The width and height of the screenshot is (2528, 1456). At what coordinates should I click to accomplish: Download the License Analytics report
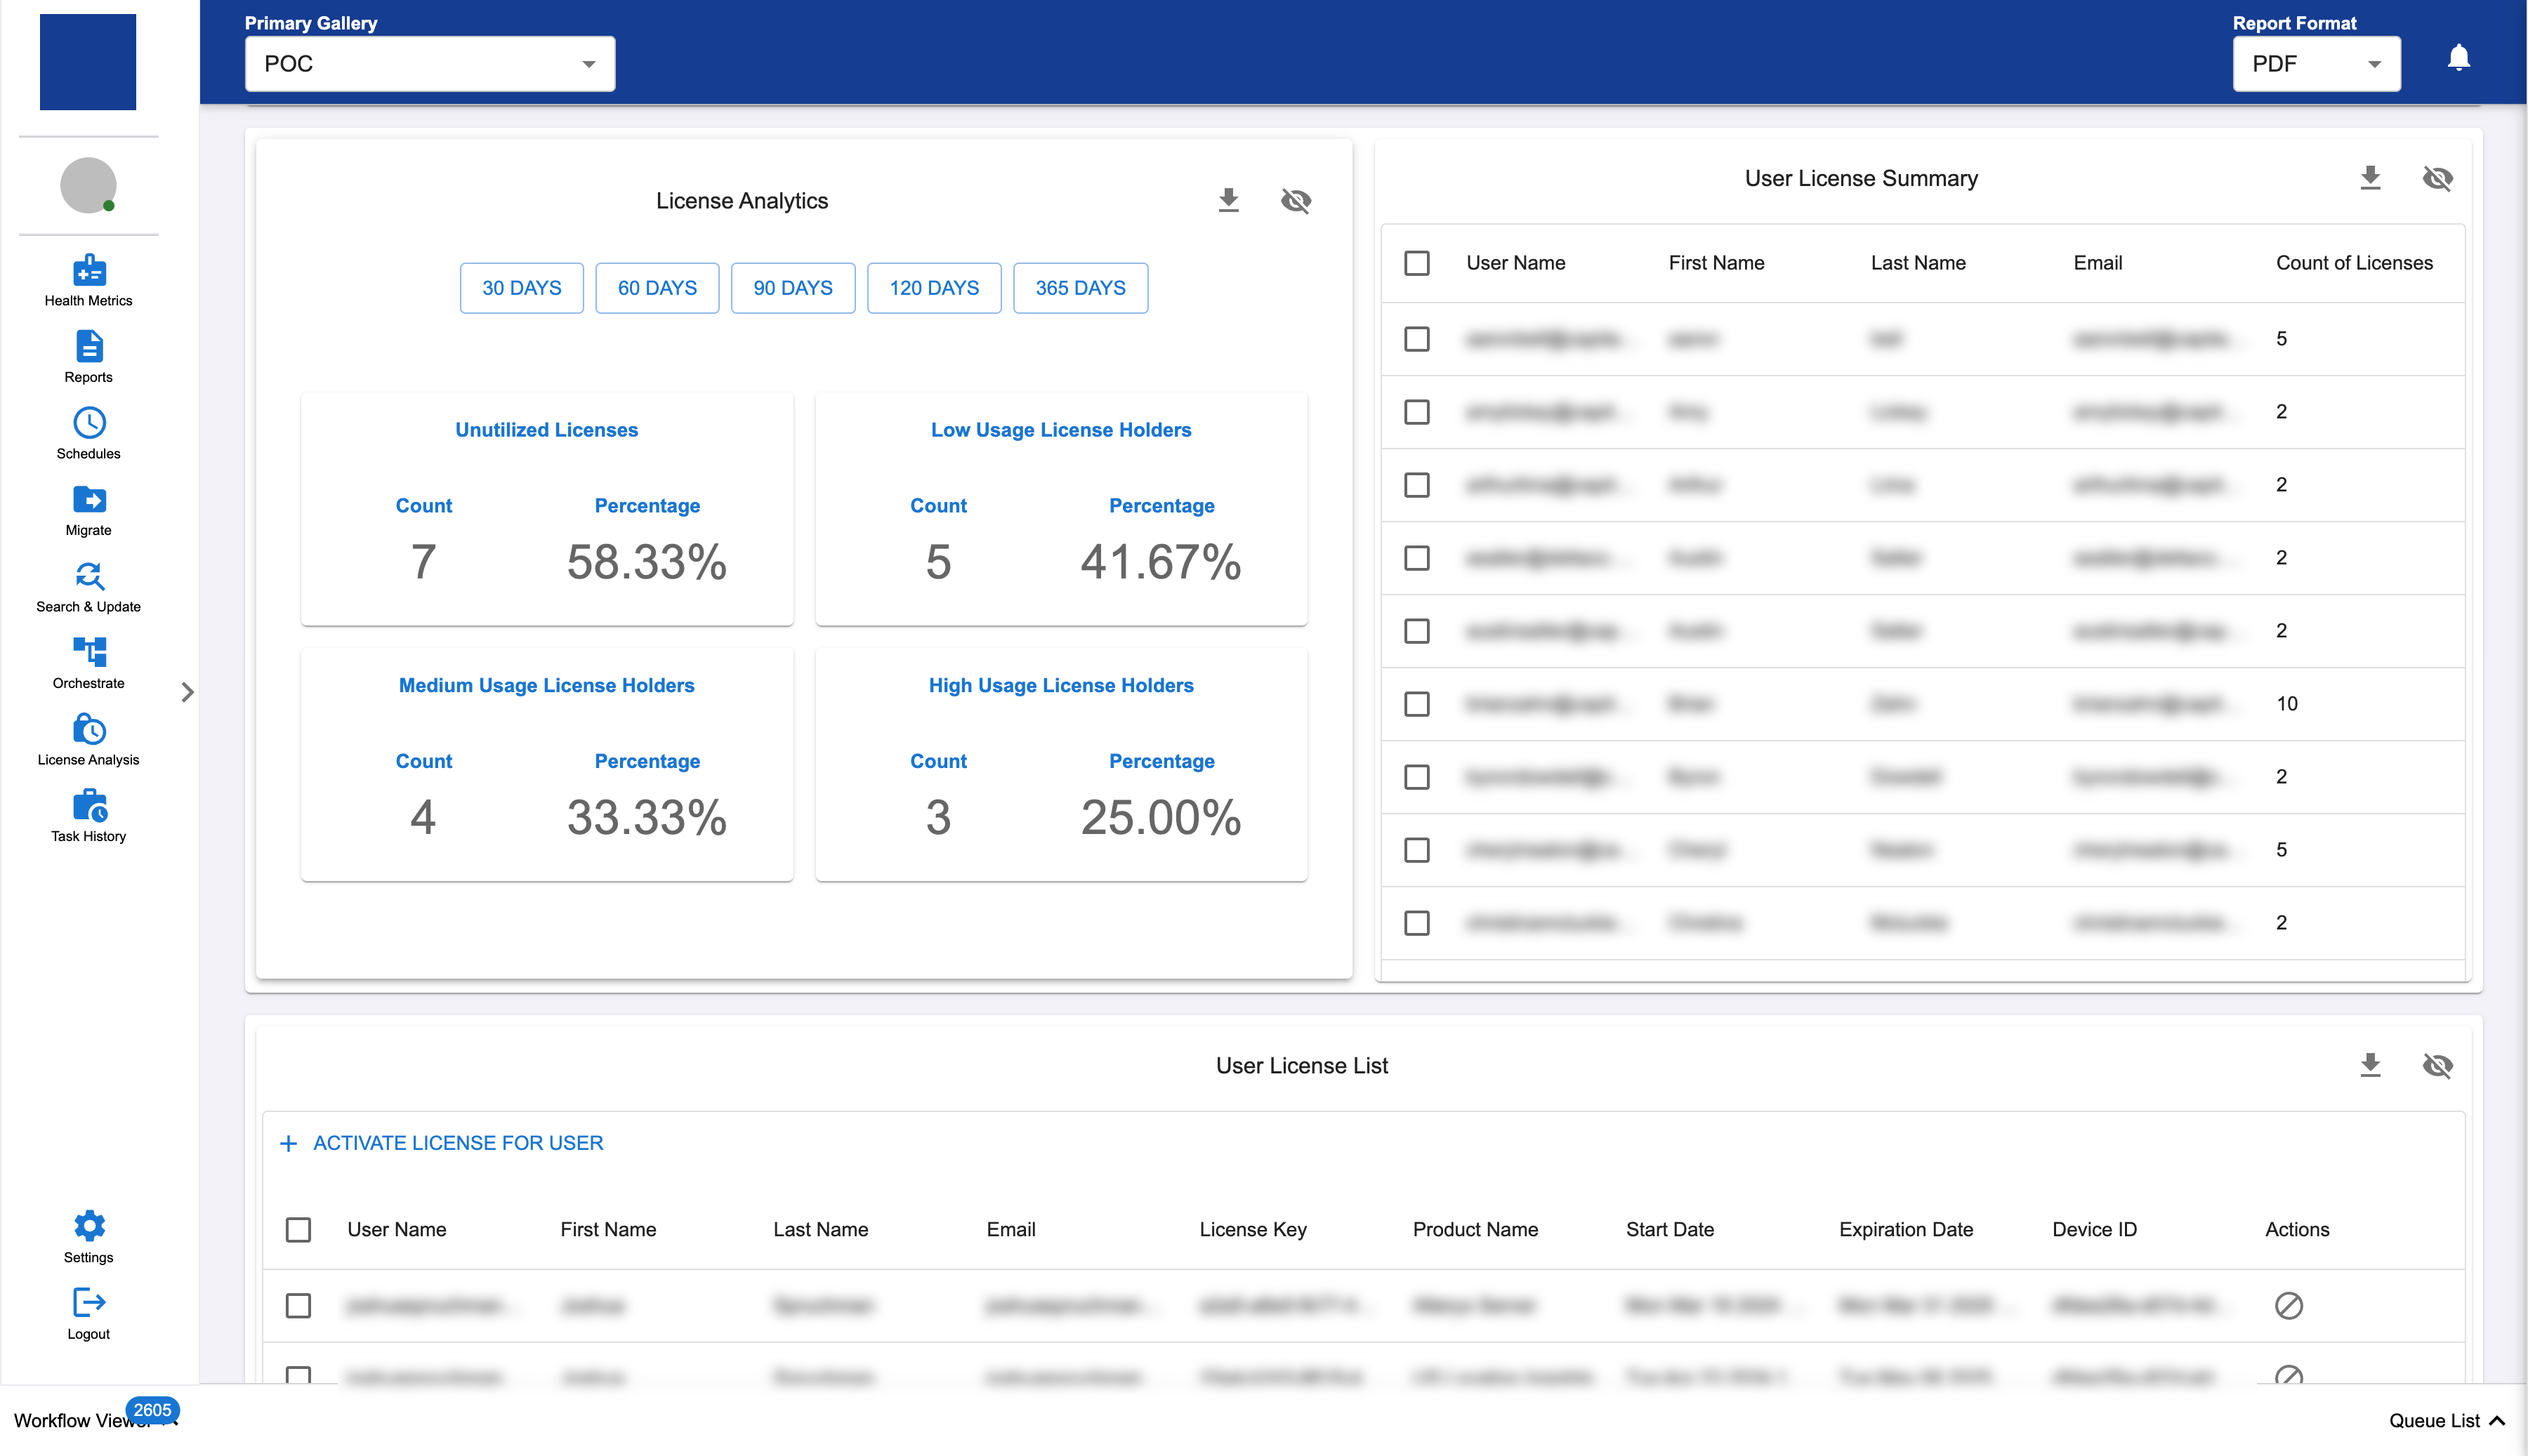coord(1228,200)
